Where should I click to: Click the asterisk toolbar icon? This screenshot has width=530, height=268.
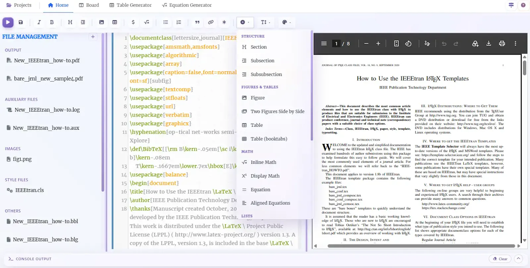click(224, 22)
